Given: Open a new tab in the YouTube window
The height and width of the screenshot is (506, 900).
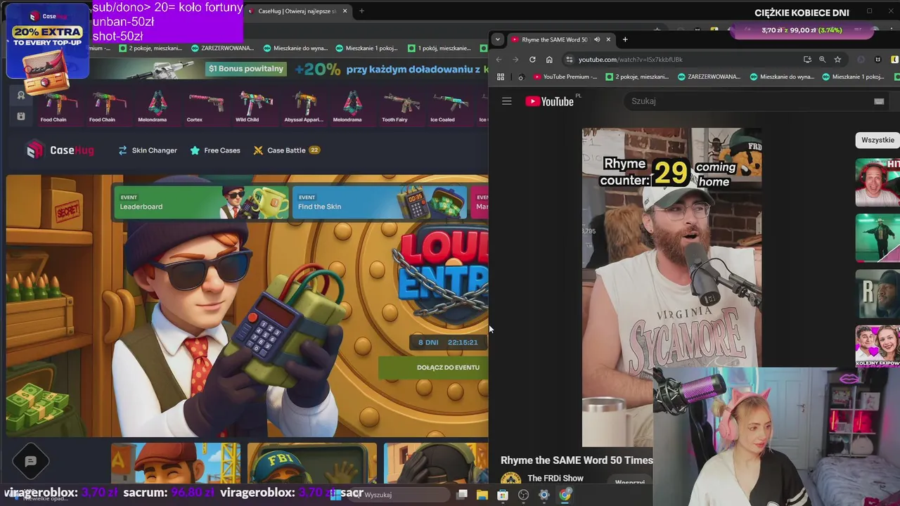Looking at the screenshot, I should [625, 39].
